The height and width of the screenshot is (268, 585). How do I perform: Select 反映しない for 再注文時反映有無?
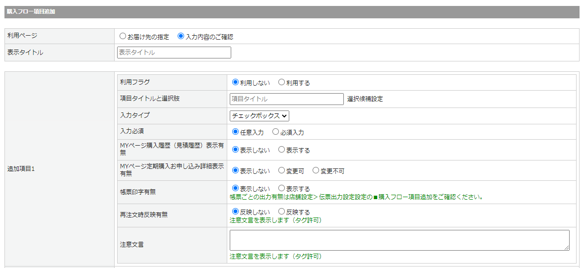(x=235, y=212)
